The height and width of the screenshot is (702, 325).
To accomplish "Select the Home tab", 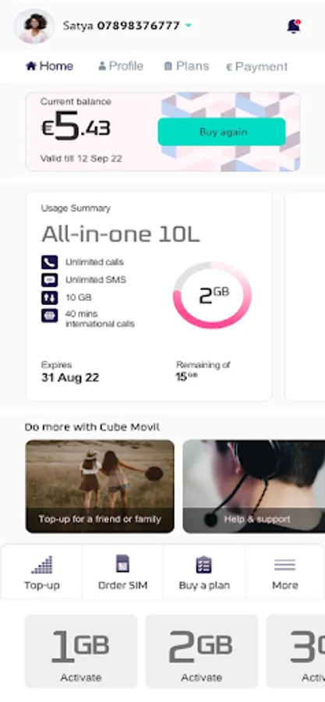I will tap(50, 66).
